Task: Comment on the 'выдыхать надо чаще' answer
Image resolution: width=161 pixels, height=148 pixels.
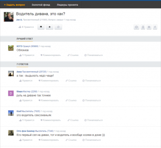Action: [49, 80]
